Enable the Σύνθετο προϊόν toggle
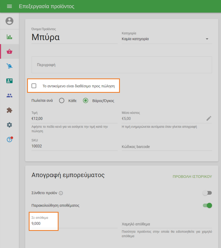 (x=207, y=193)
